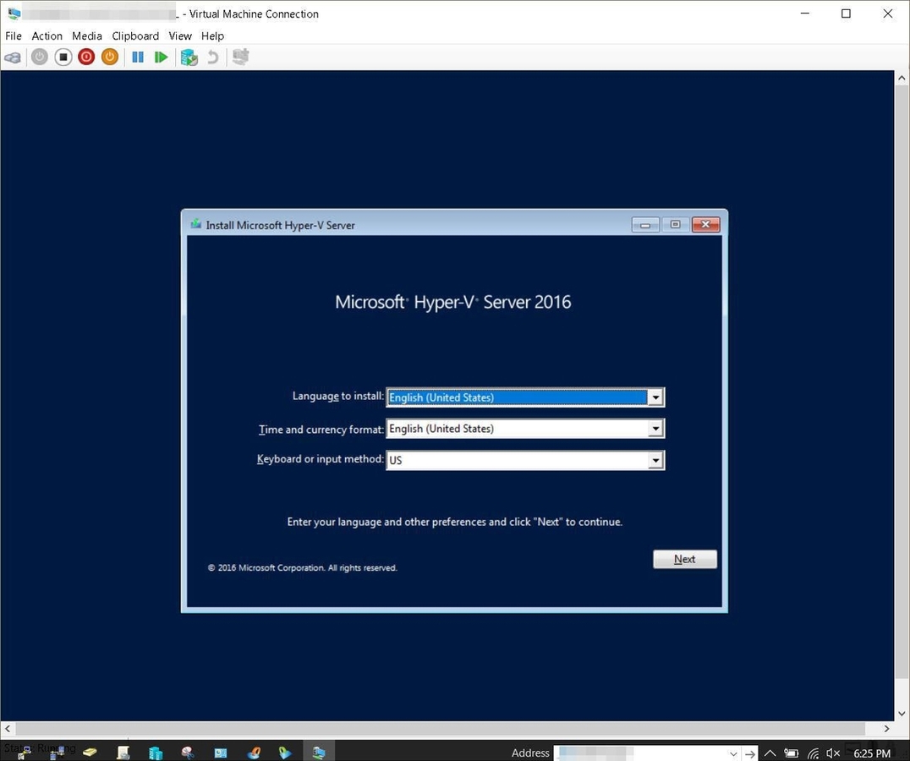Click the Revert arrow icon in toolbar

tap(213, 57)
